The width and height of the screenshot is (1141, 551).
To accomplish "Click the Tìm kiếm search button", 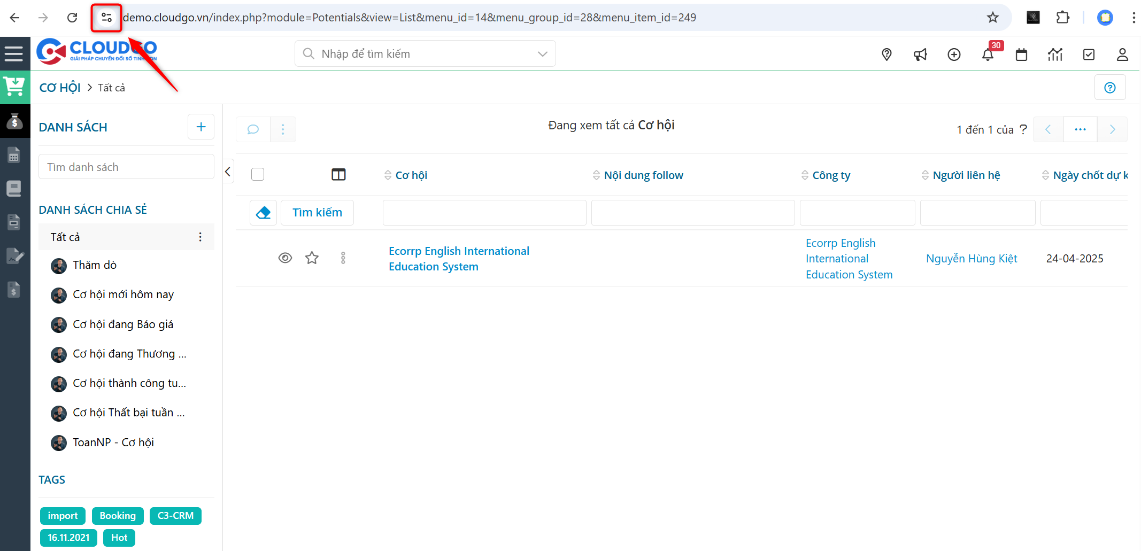I will pyautogui.click(x=317, y=213).
